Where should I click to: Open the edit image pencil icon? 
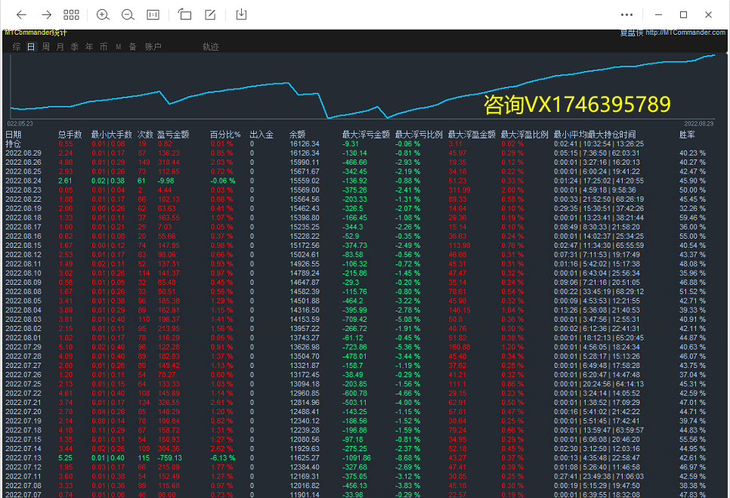pos(210,15)
